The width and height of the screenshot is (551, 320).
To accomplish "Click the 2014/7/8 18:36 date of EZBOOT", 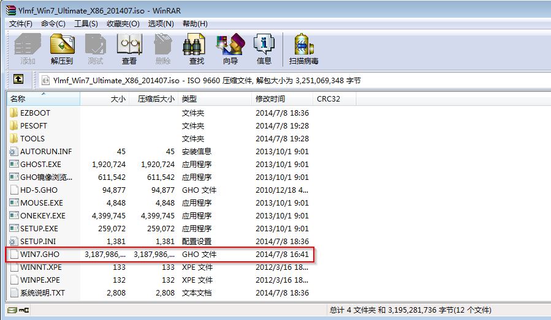I will (x=282, y=113).
